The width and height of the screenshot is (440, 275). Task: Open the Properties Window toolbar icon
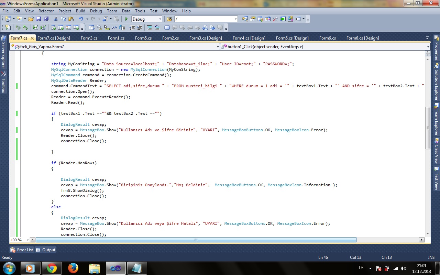coord(253,19)
